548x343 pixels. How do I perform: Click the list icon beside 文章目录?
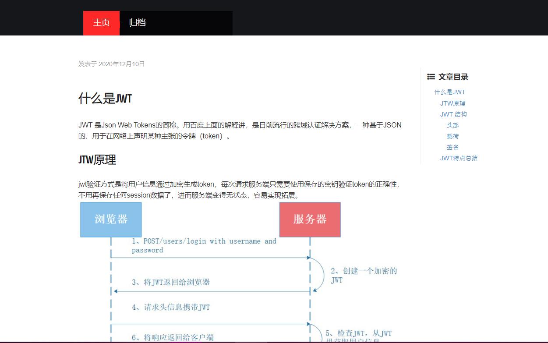(431, 77)
